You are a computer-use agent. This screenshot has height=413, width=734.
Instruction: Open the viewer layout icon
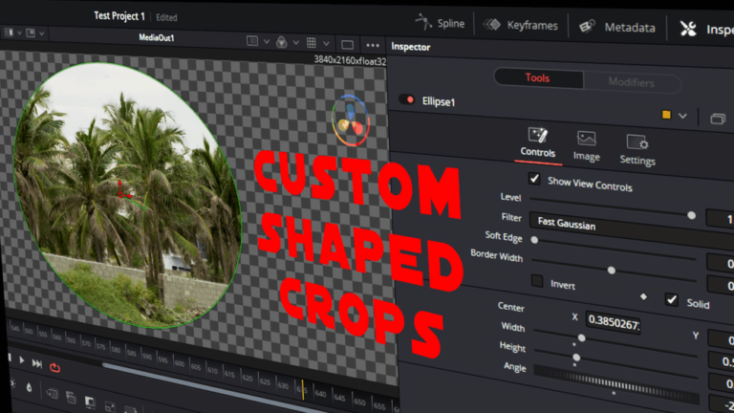pyautogui.click(x=252, y=41)
